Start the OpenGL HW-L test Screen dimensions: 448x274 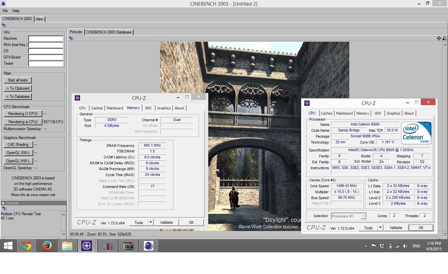(18, 161)
